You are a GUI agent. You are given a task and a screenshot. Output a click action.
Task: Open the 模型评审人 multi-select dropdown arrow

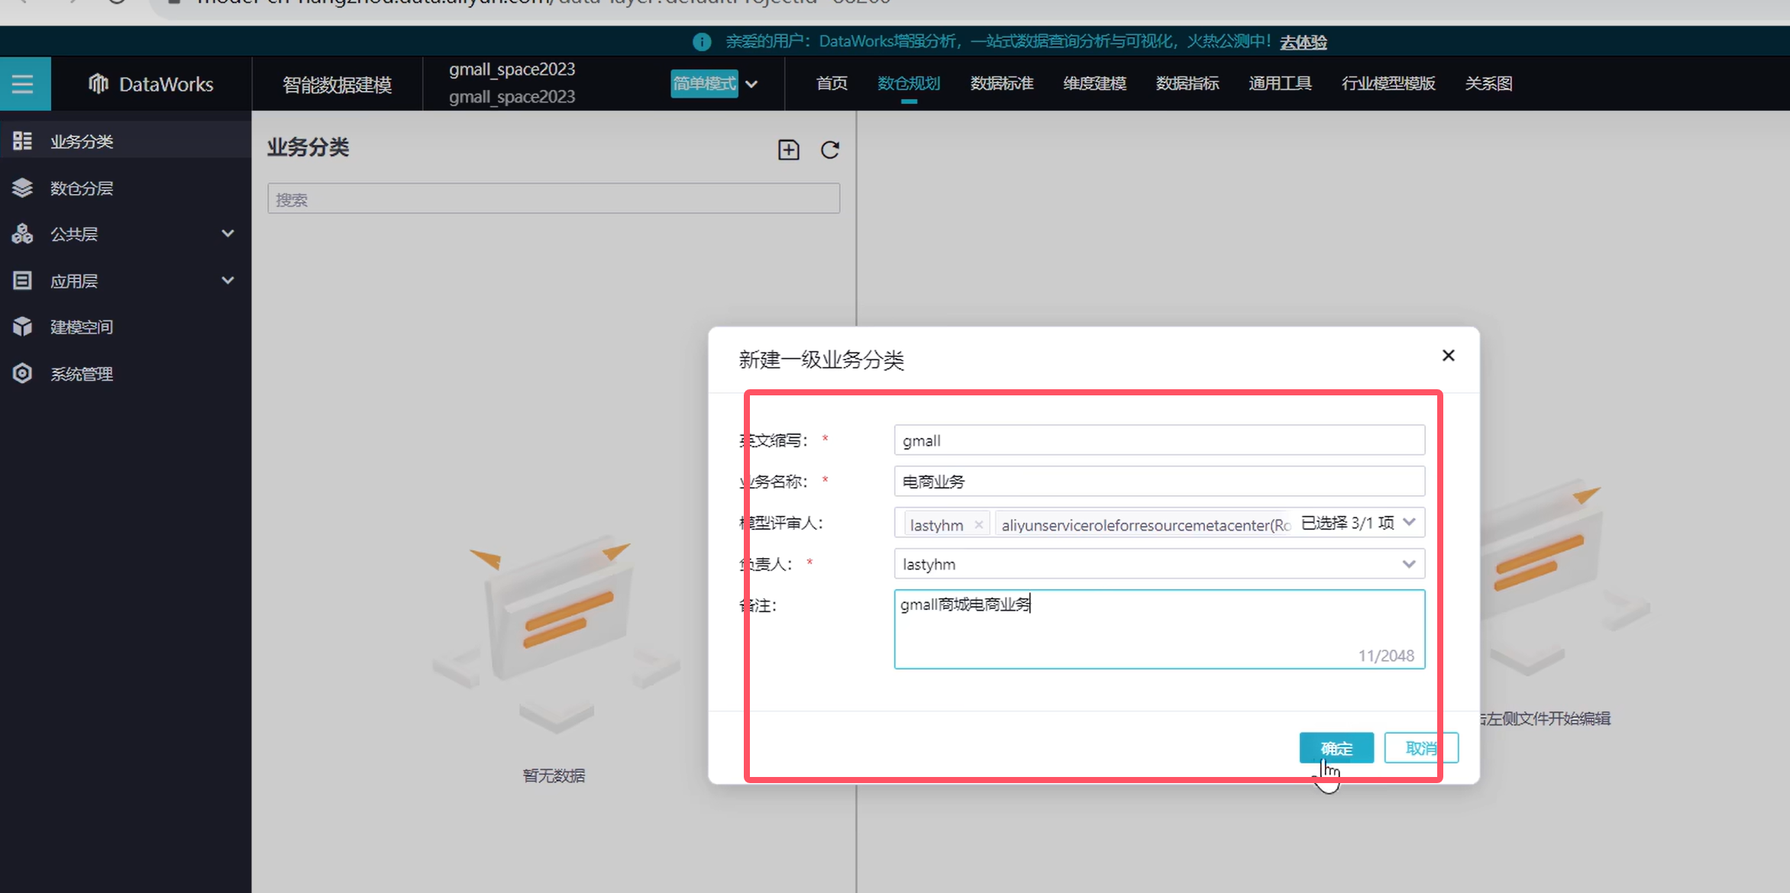(x=1410, y=523)
